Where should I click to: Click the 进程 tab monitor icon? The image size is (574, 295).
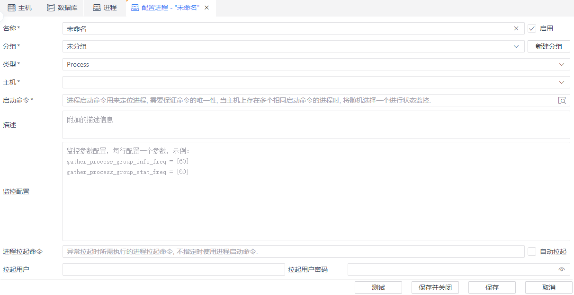tap(97, 8)
